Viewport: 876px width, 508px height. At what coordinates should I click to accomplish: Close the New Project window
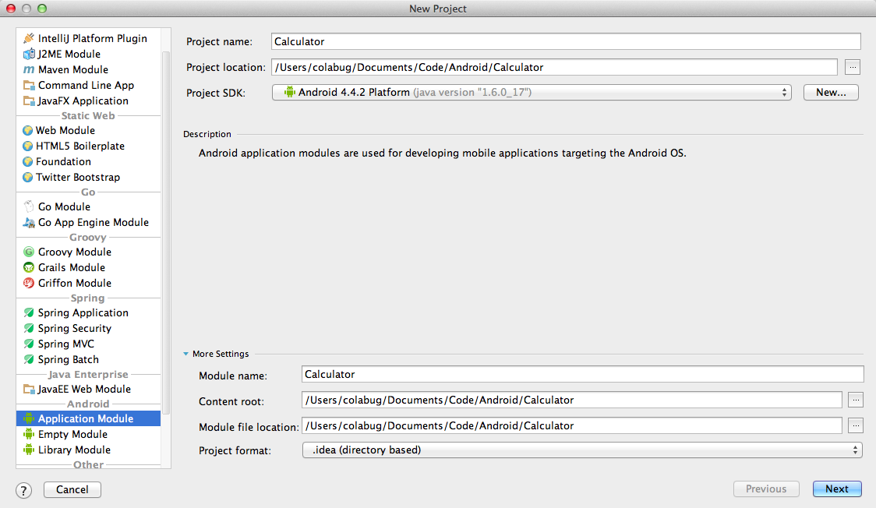11,9
